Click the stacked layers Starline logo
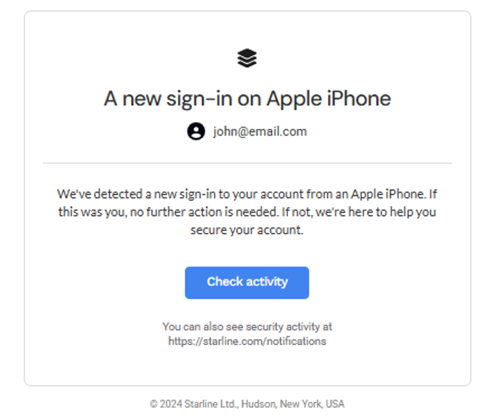The width and height of the screenshot is (499, 417). 247,58
